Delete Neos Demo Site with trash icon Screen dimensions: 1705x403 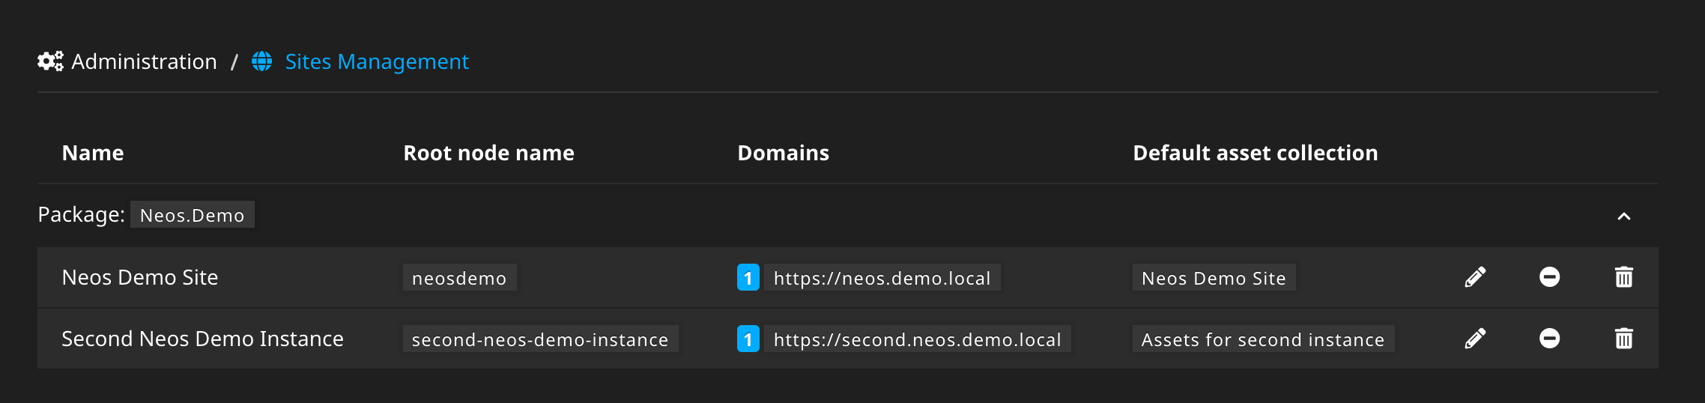coord(1623,277)
